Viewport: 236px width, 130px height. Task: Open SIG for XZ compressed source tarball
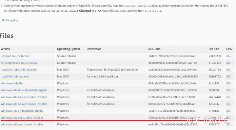(228, 63)
